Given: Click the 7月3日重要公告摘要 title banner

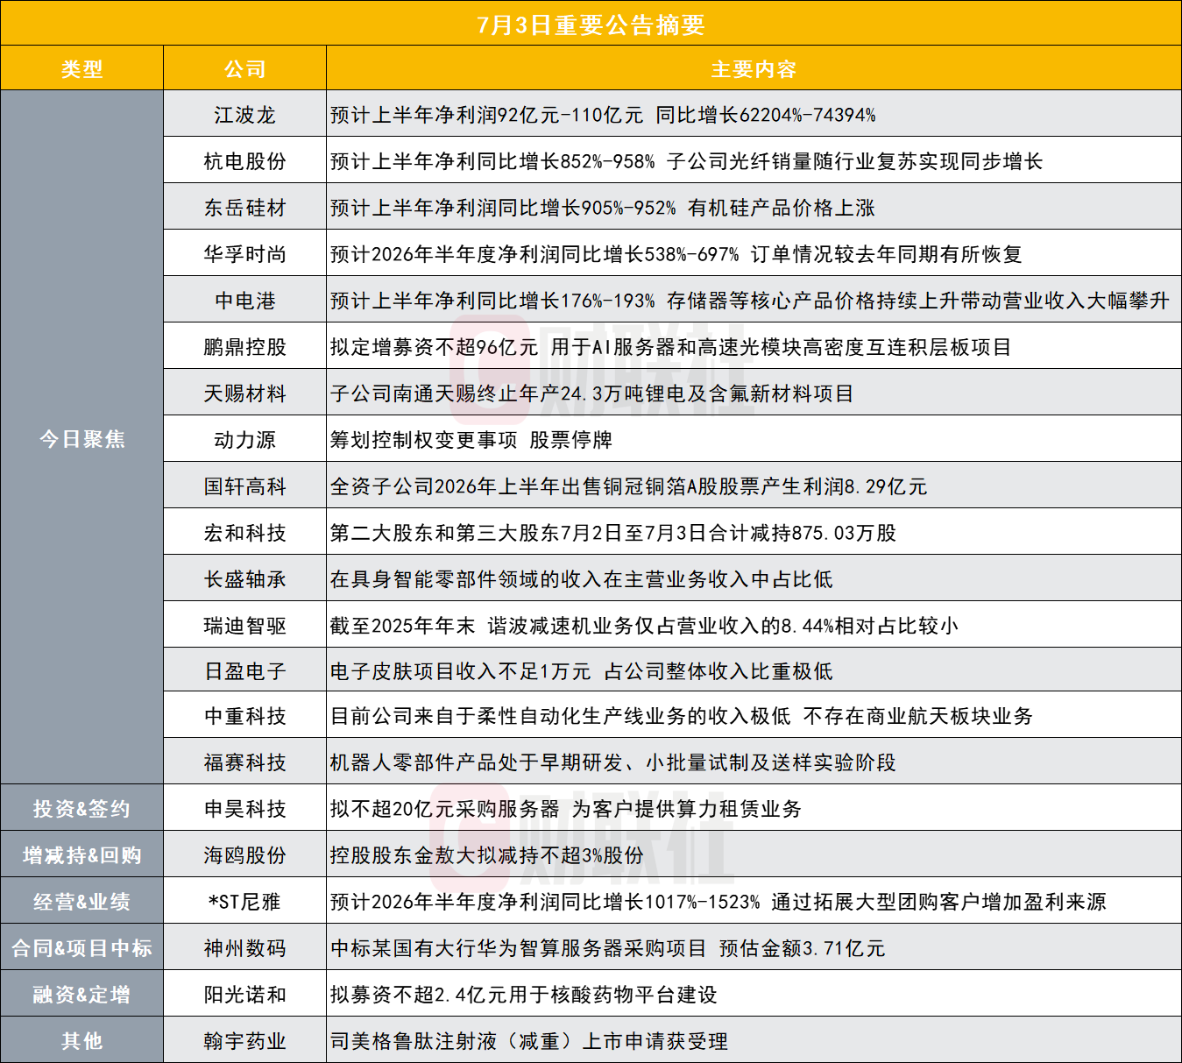Looking at the screenshot, I should [x=591, y=24].
